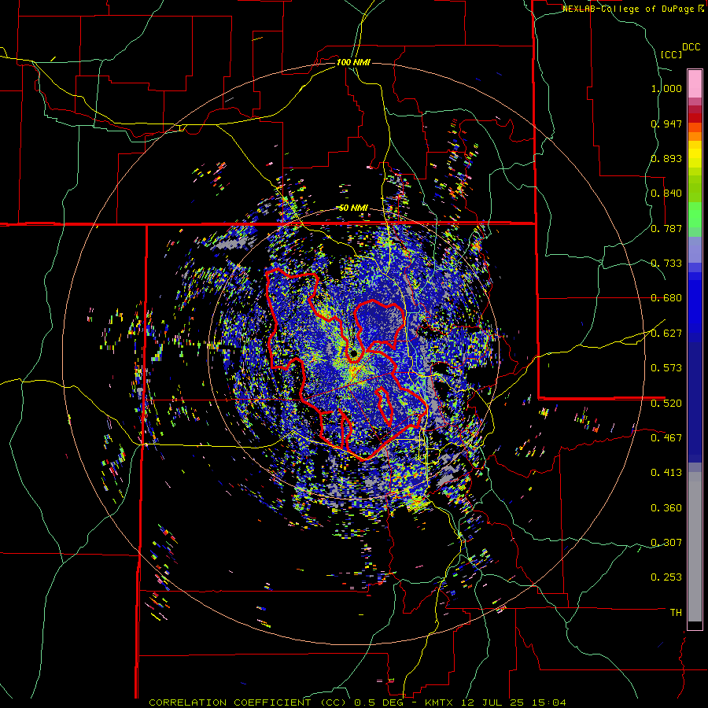Click the black radar site dot at center
The height and width of the screenshot is (708, 708).
(353, 353)
